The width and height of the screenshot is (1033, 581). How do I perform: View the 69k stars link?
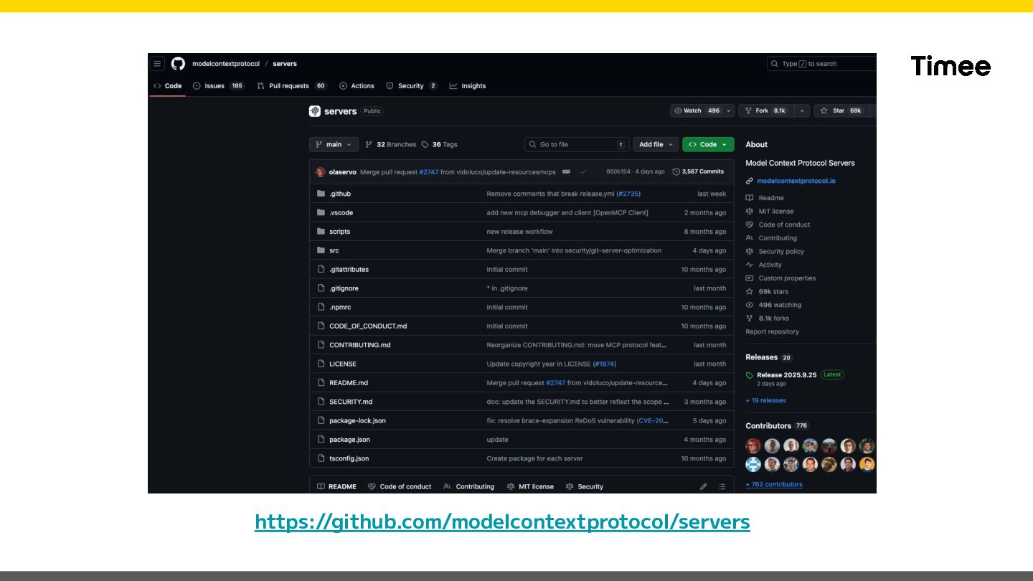[773, 292]
